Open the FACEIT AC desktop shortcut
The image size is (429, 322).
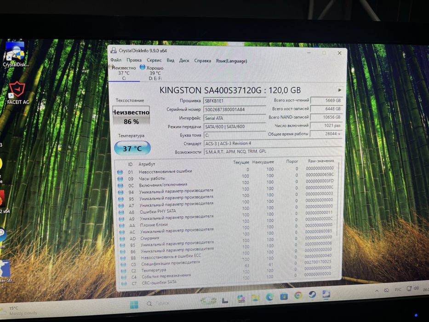coord(17,93)
